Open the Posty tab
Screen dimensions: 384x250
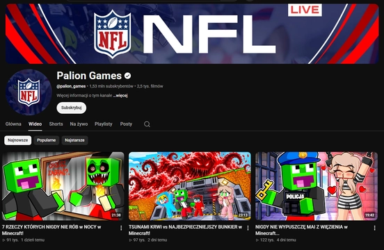[126, 124]
